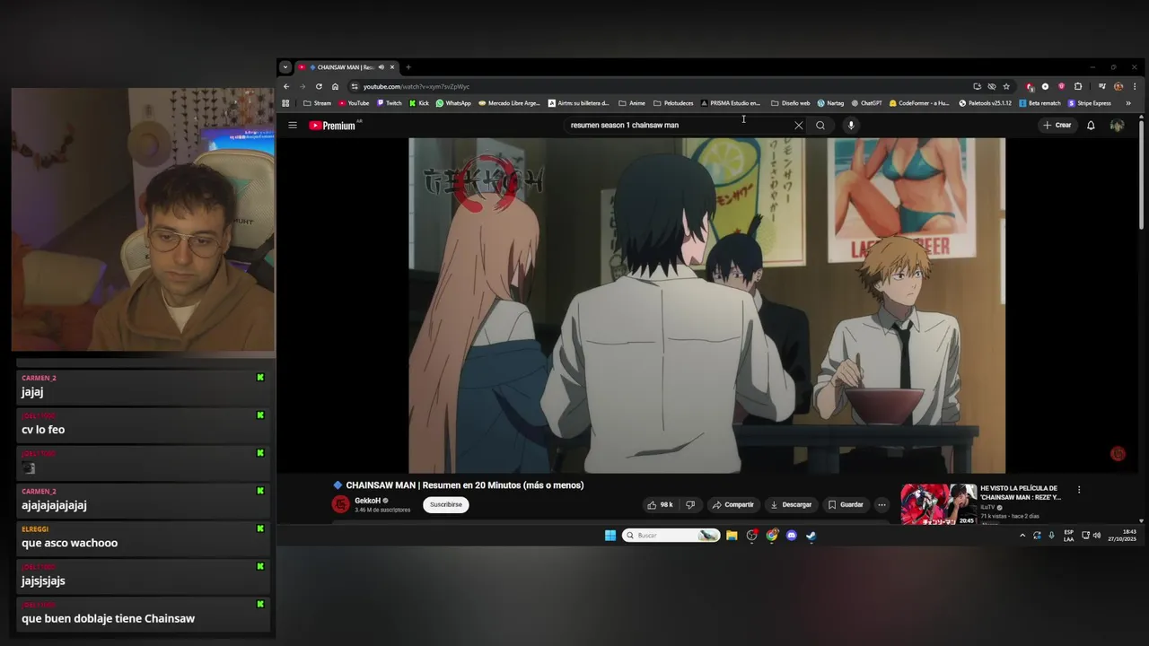Open the Twitch bookmark
The height and width of the screenshot is (646, 1149).
[390, 103]
